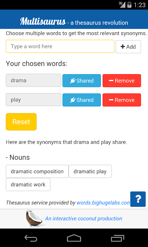
Task: Tap the Multisaurus logo in header
Action: 43,21
